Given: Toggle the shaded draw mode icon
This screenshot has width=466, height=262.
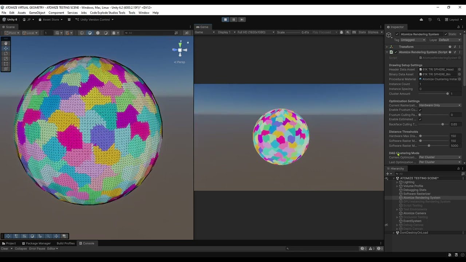Looking at the screenshot, I should coord(90,33).
